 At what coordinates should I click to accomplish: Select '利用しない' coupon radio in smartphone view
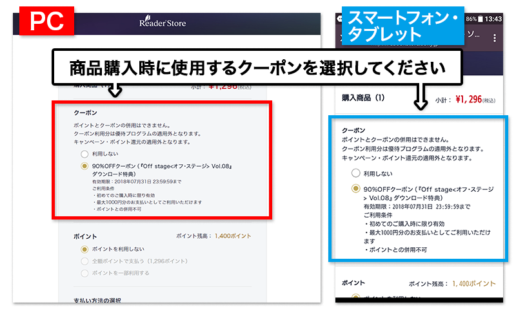pyautogui.click(x=356, y=173)
